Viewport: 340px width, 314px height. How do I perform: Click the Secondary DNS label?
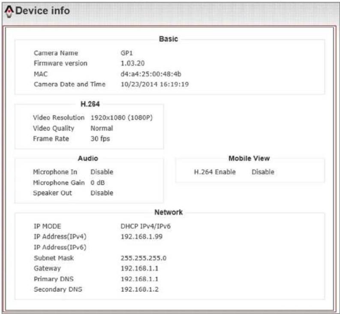coord(58,289)
